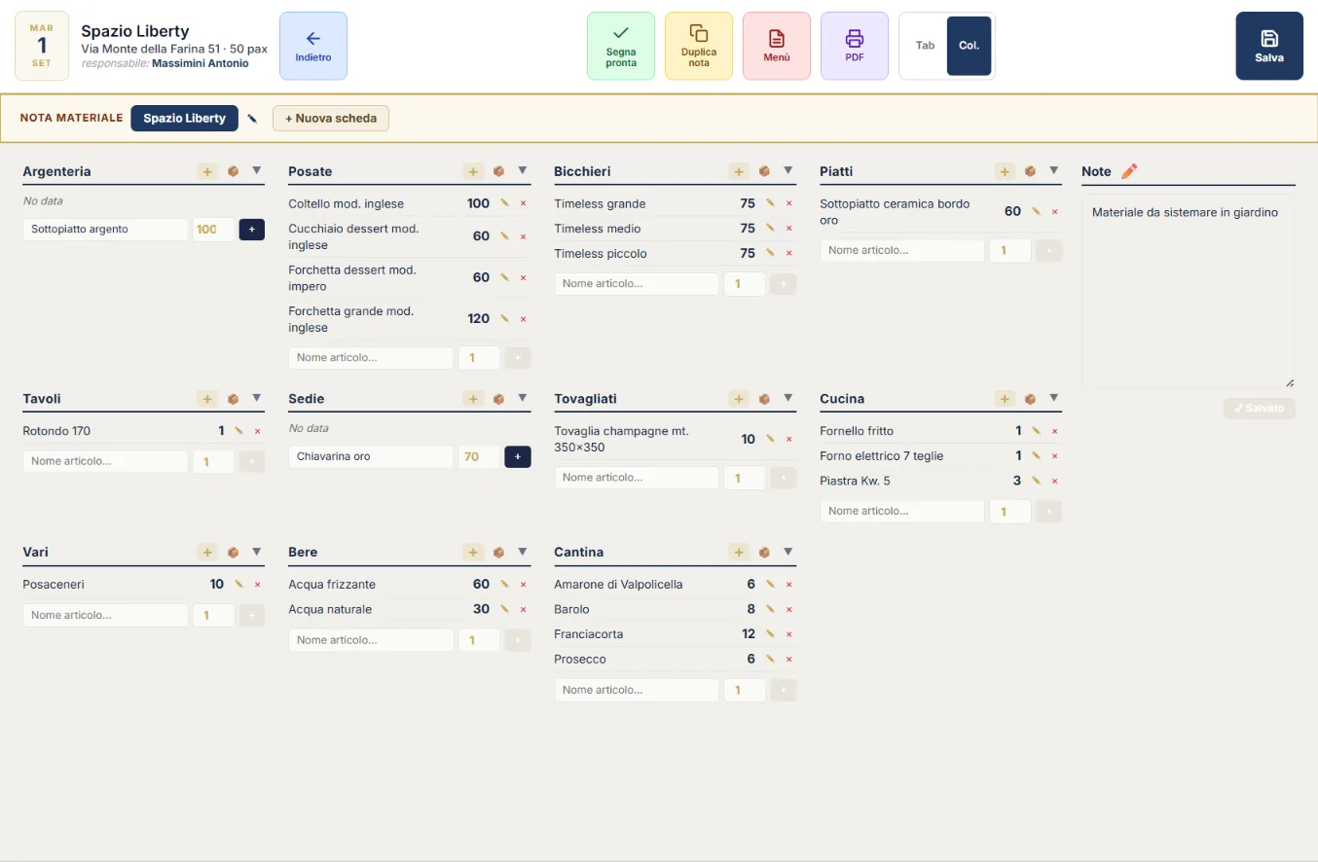Click box icon in Argenteria header
Screen dimensions: 1318x862
coord(233,171)
